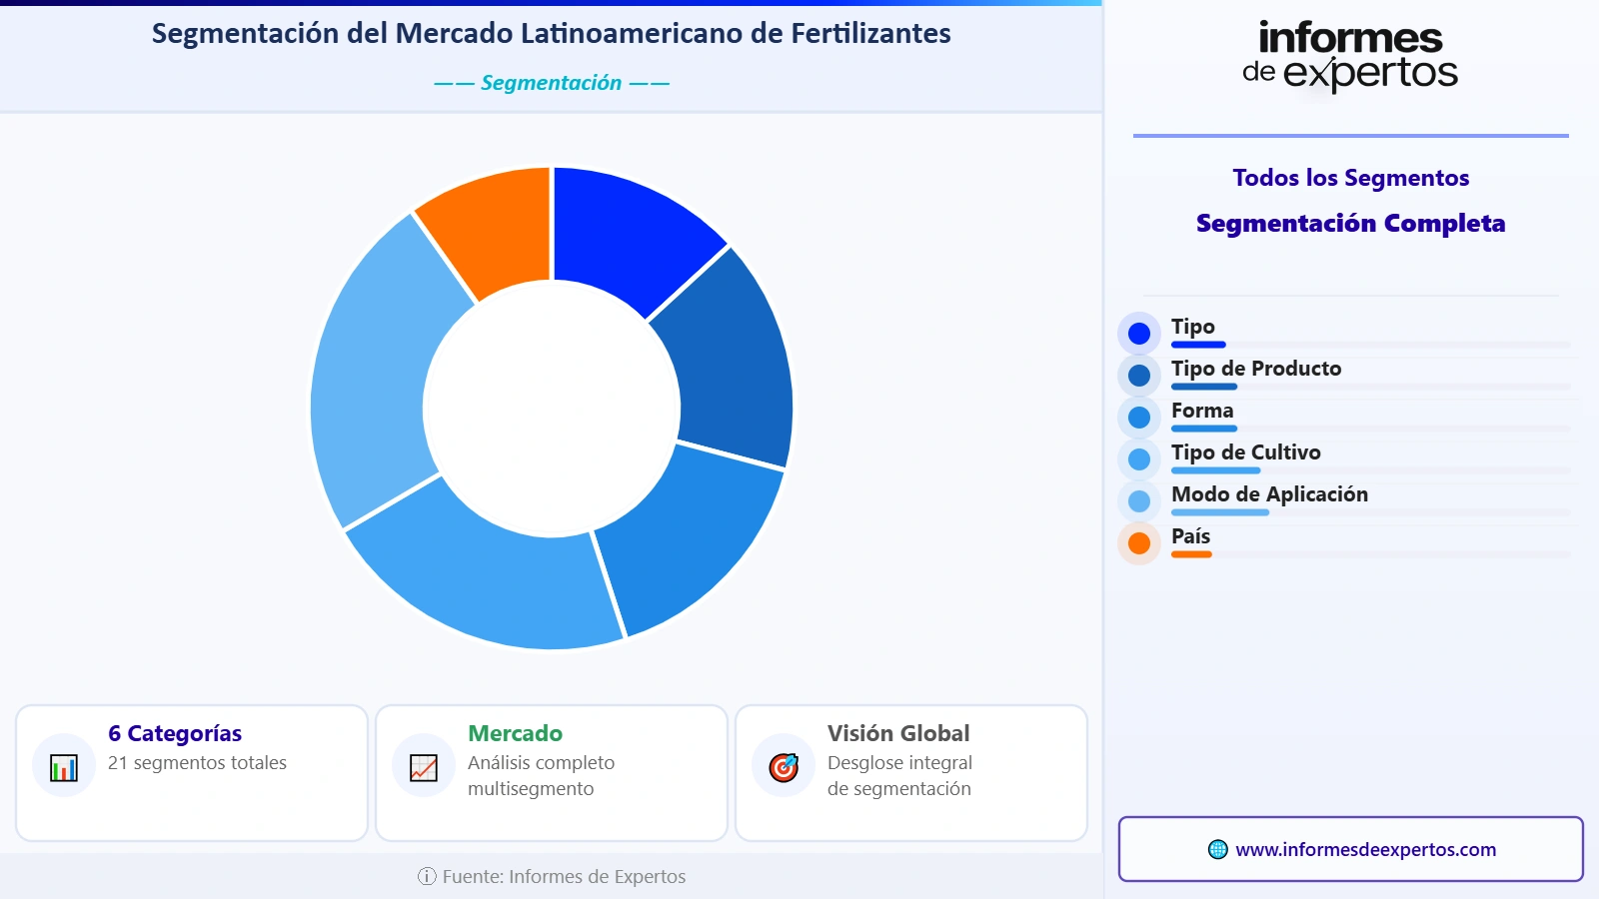This screenshot has width=1599, height=899.
Task: Select the Modo de Aplicación legend dot
Action: point(1139,501)
